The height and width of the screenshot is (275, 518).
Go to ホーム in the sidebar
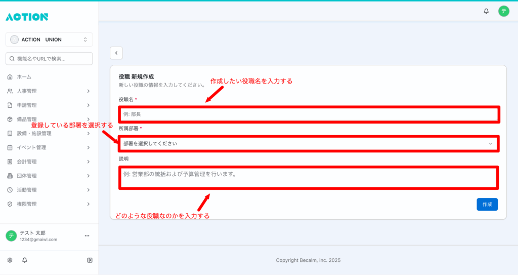[x=24, y=77]
